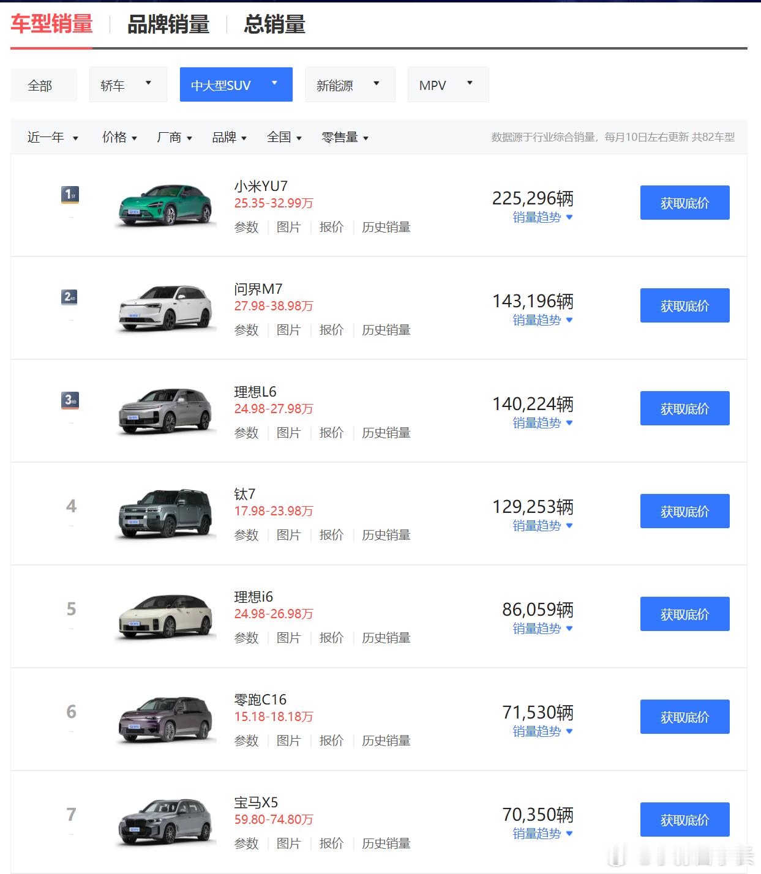The image size is (761, 874).
Task: Click the 225,296辆 sales figure
Action: 533,198
